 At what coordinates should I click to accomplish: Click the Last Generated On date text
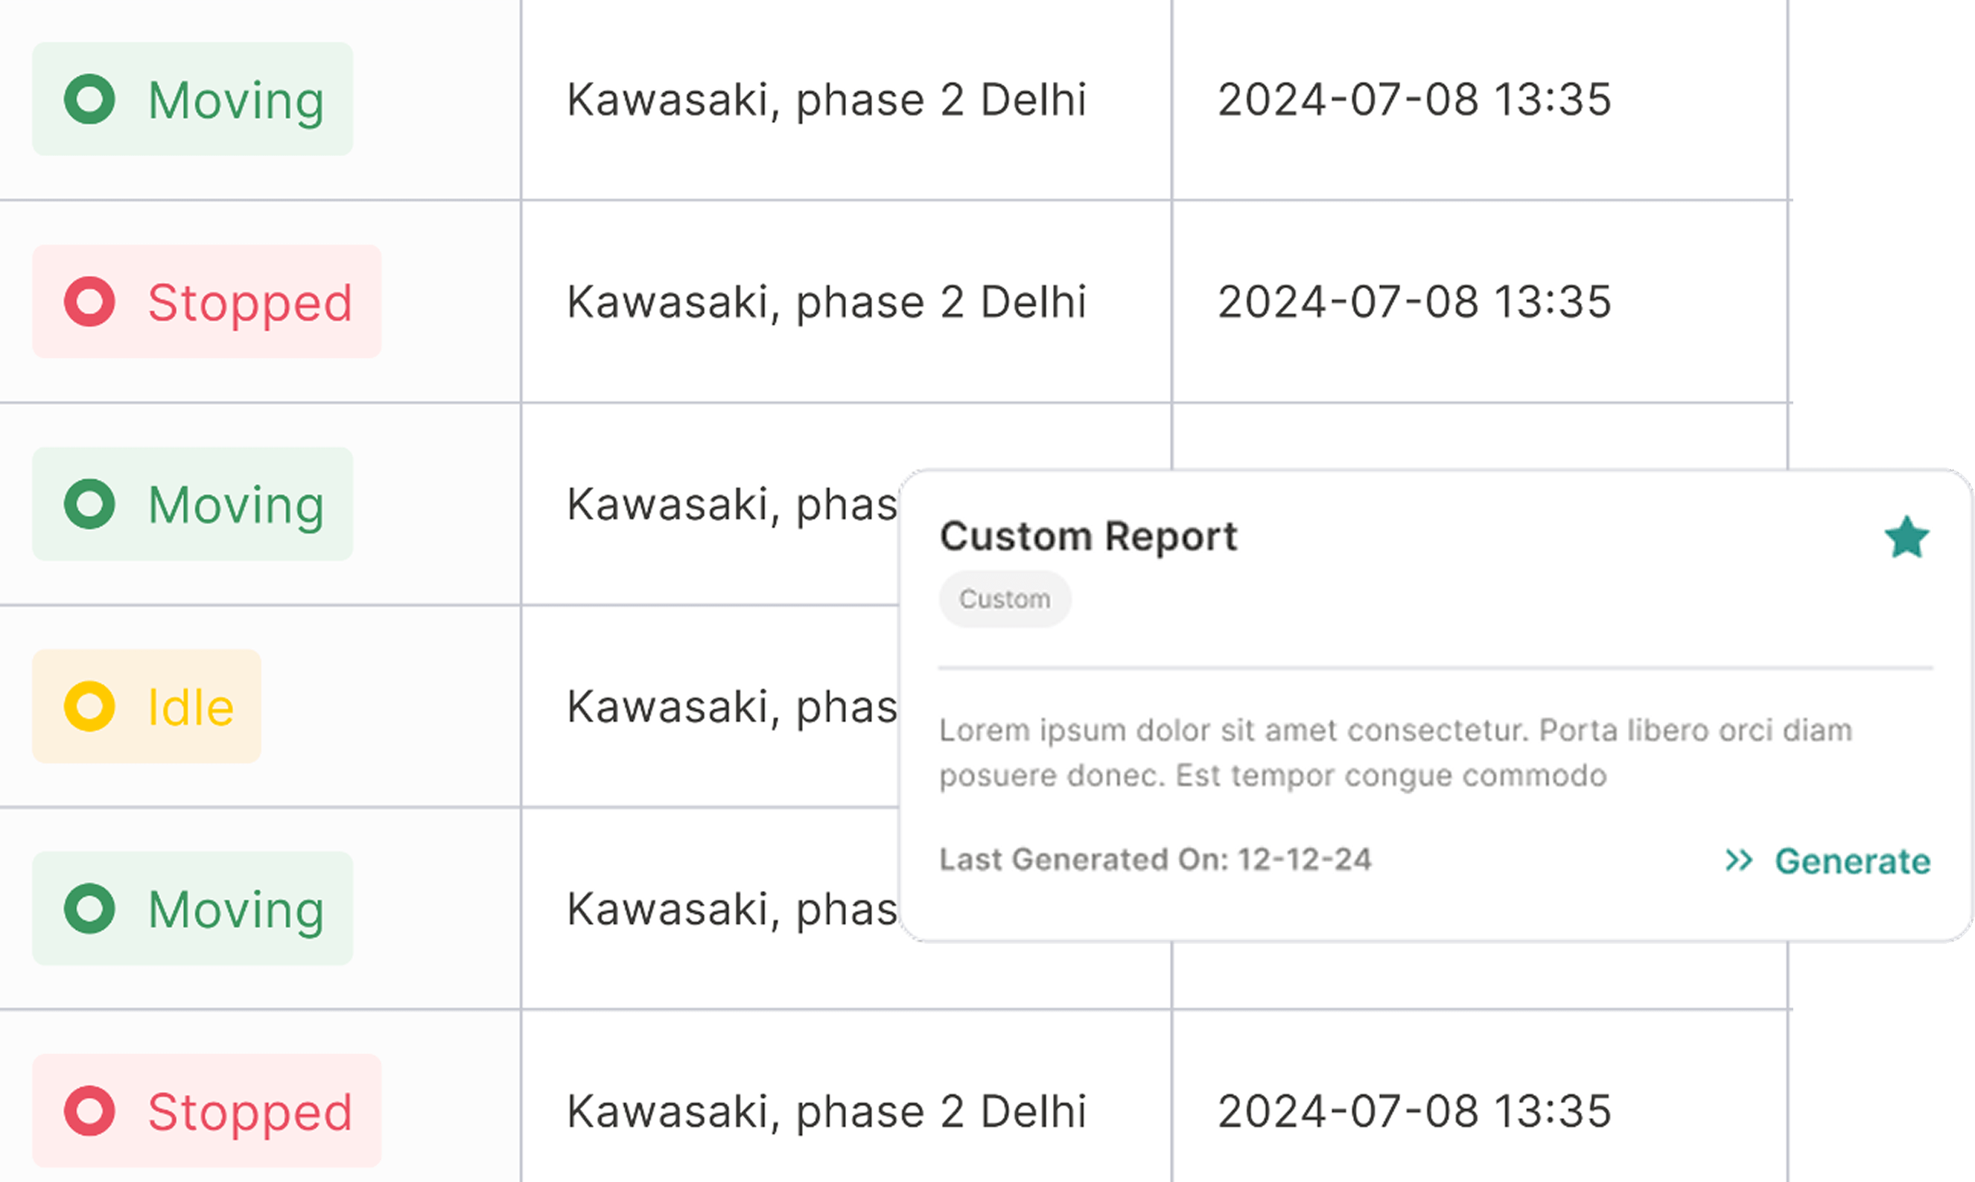point(1157,860)
